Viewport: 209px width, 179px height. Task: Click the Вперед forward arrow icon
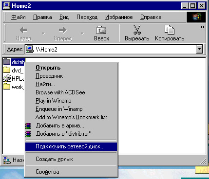pyautogui.click(x=63, y=30)
